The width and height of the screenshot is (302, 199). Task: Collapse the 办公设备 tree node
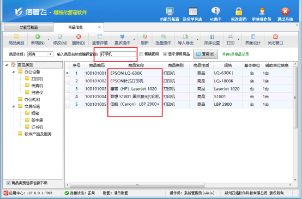coord(13,72)
